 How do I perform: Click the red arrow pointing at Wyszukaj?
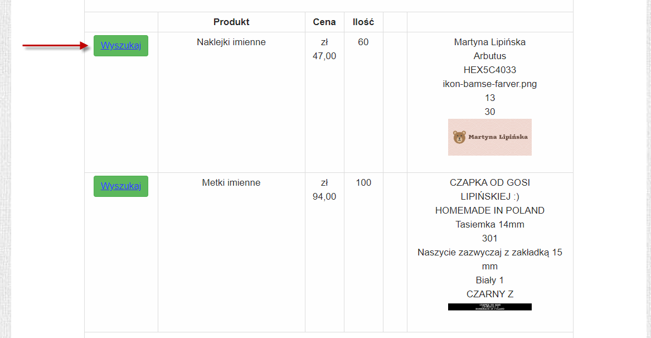[x=56, y=46]
